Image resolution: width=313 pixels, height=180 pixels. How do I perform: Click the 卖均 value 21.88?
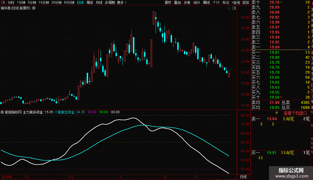click(x=274, y=102)
